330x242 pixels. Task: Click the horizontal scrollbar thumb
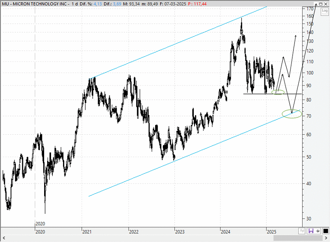pos(298,238)
